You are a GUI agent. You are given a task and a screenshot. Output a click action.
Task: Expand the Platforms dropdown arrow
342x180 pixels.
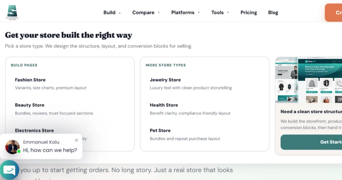click(199, 12)
